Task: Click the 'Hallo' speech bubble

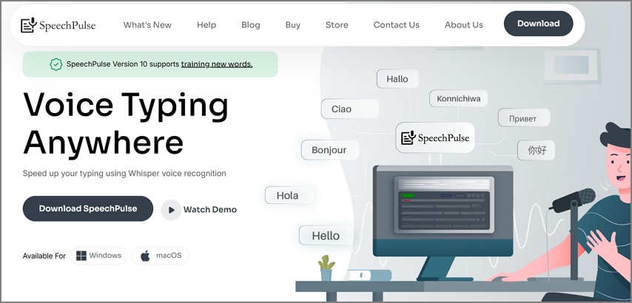Action: click(397, 79)
